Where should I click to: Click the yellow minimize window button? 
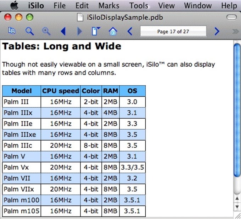[18, 17]
